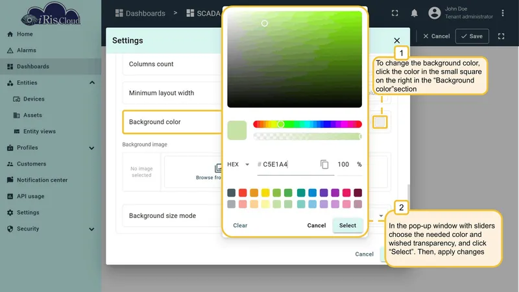This screenshot has width=519, height=292.
Task: Click the iRisCloud logo
Action: click(51, 14)
